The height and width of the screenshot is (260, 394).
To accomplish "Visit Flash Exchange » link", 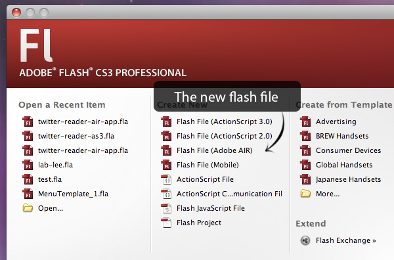I will click(x=346, y=240).
